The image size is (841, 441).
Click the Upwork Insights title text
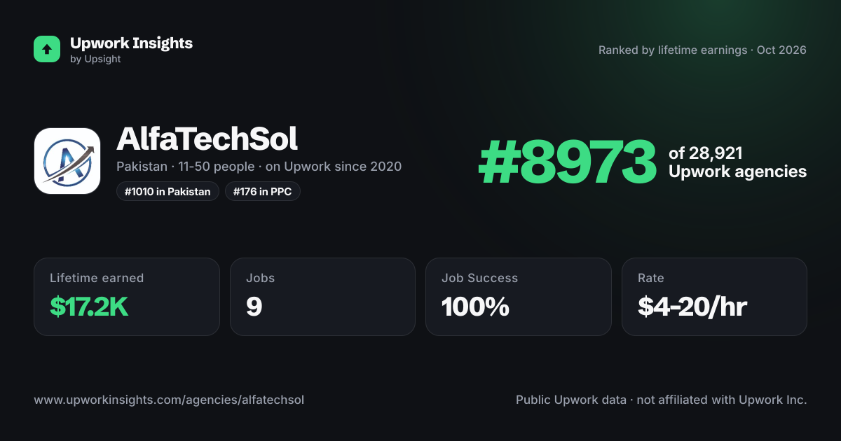pos(131,43)
